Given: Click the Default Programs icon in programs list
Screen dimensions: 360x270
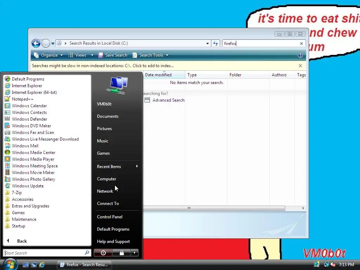Looking at the screenshot, I should tap(7, 79).
